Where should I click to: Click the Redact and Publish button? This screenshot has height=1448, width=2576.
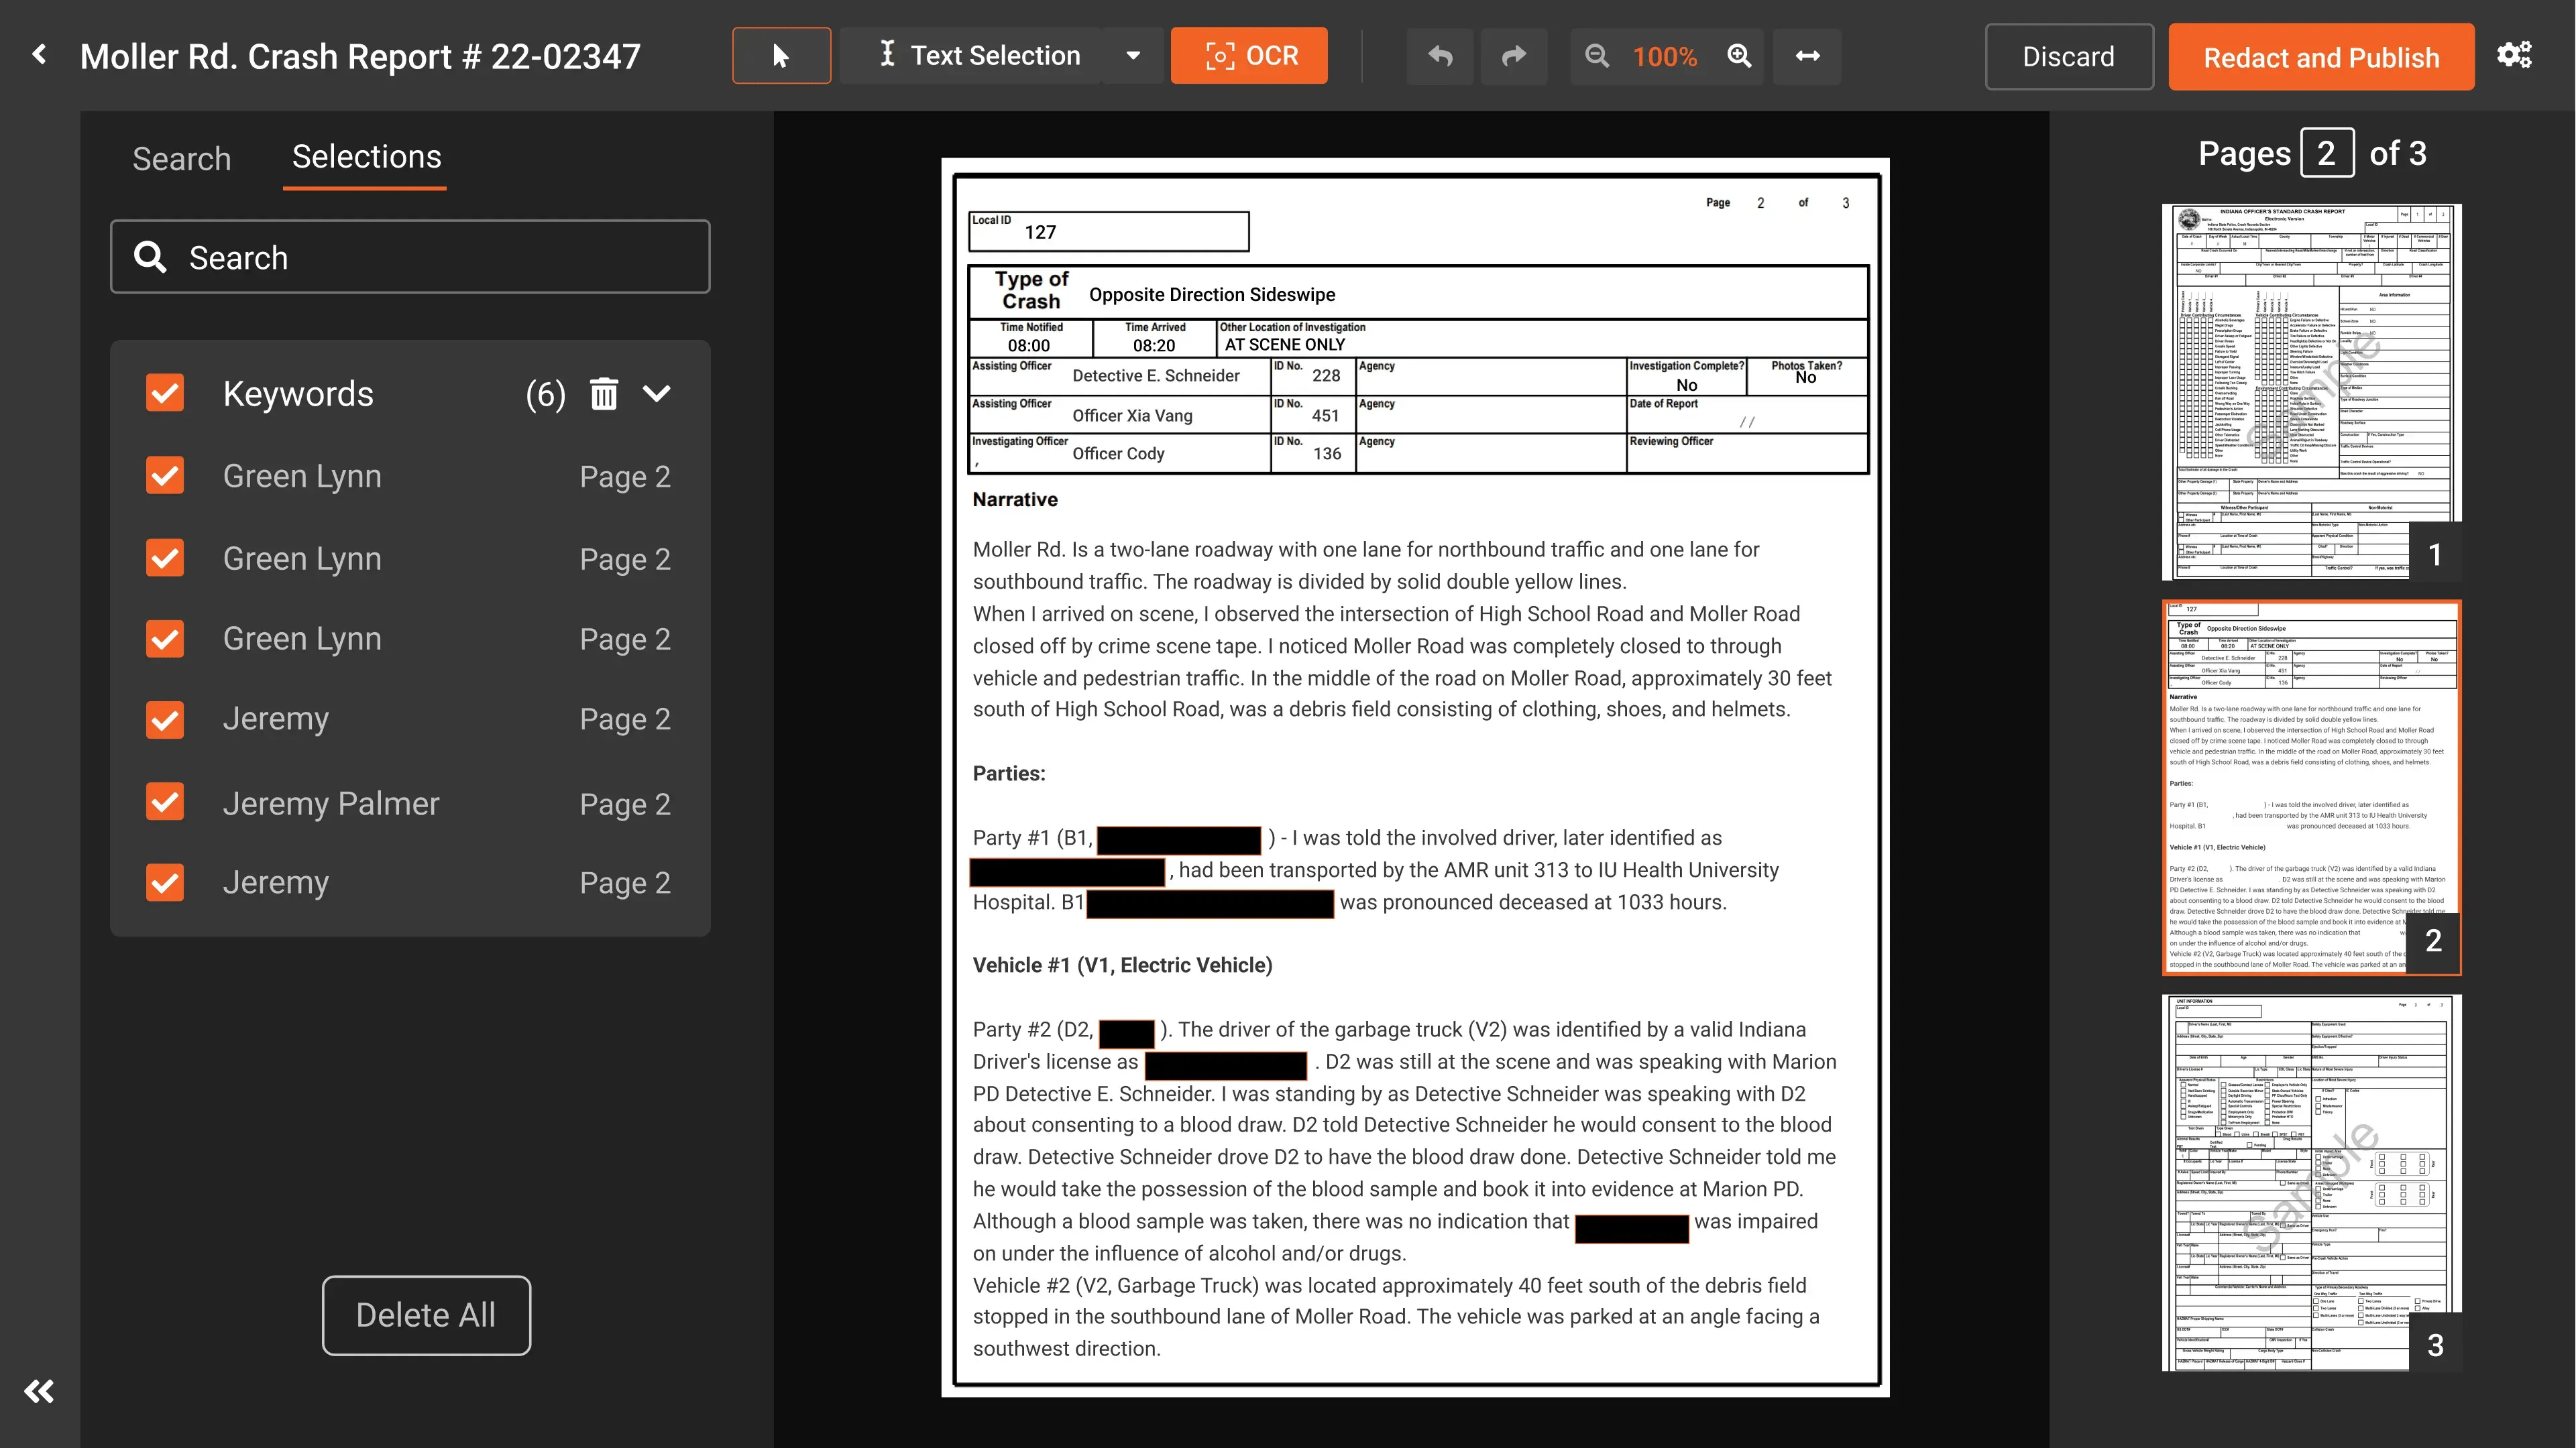[2320, 57]
